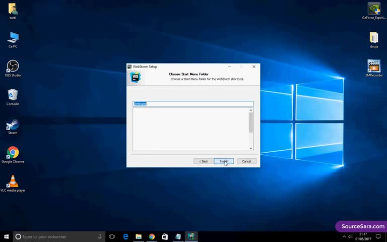This screenshot has width=387, height=242.
Task: Open the volume control in tray
Action: point(350,236)
